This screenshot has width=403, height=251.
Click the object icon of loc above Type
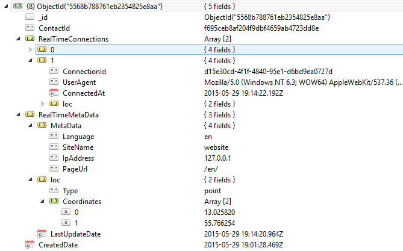point(42,179)
